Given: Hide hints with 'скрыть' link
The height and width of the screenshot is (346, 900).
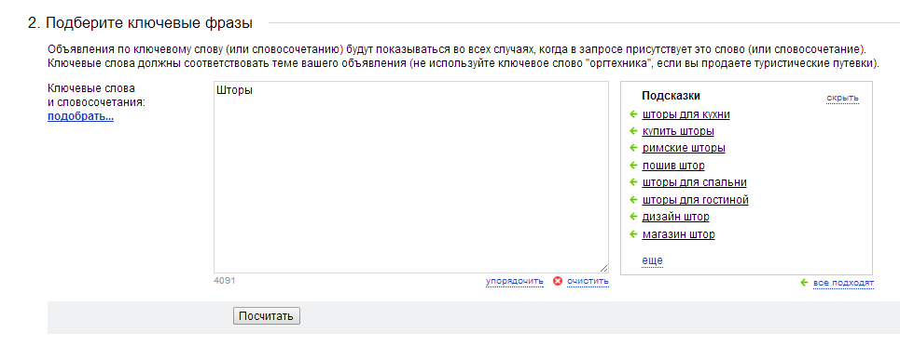Looking at the screenshot, I should [x=842, y=98].
